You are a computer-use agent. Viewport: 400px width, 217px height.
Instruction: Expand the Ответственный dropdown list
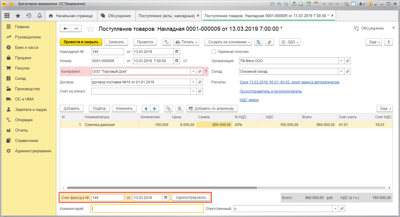[336, 209]
